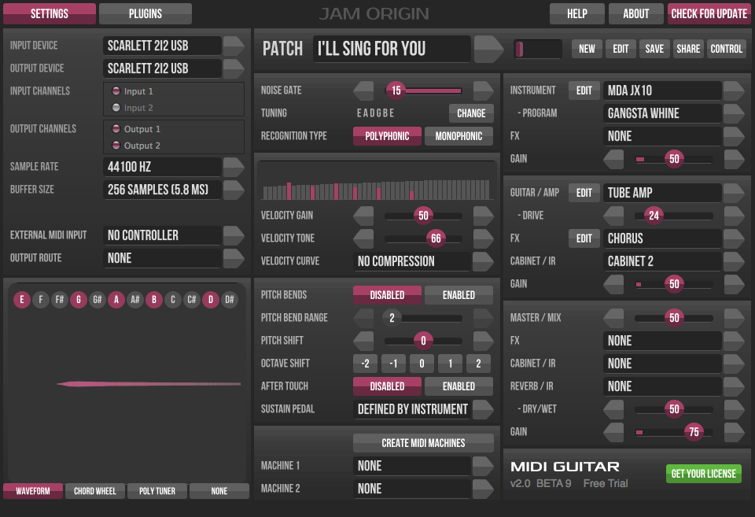Enable Pitch Bends
The image size is (755, 517).
tap(459, 295)
